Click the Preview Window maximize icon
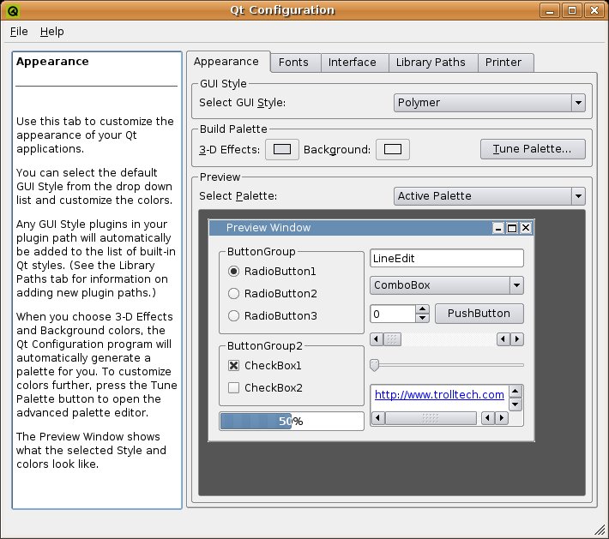609x539 pixels. tap(512, 228)
